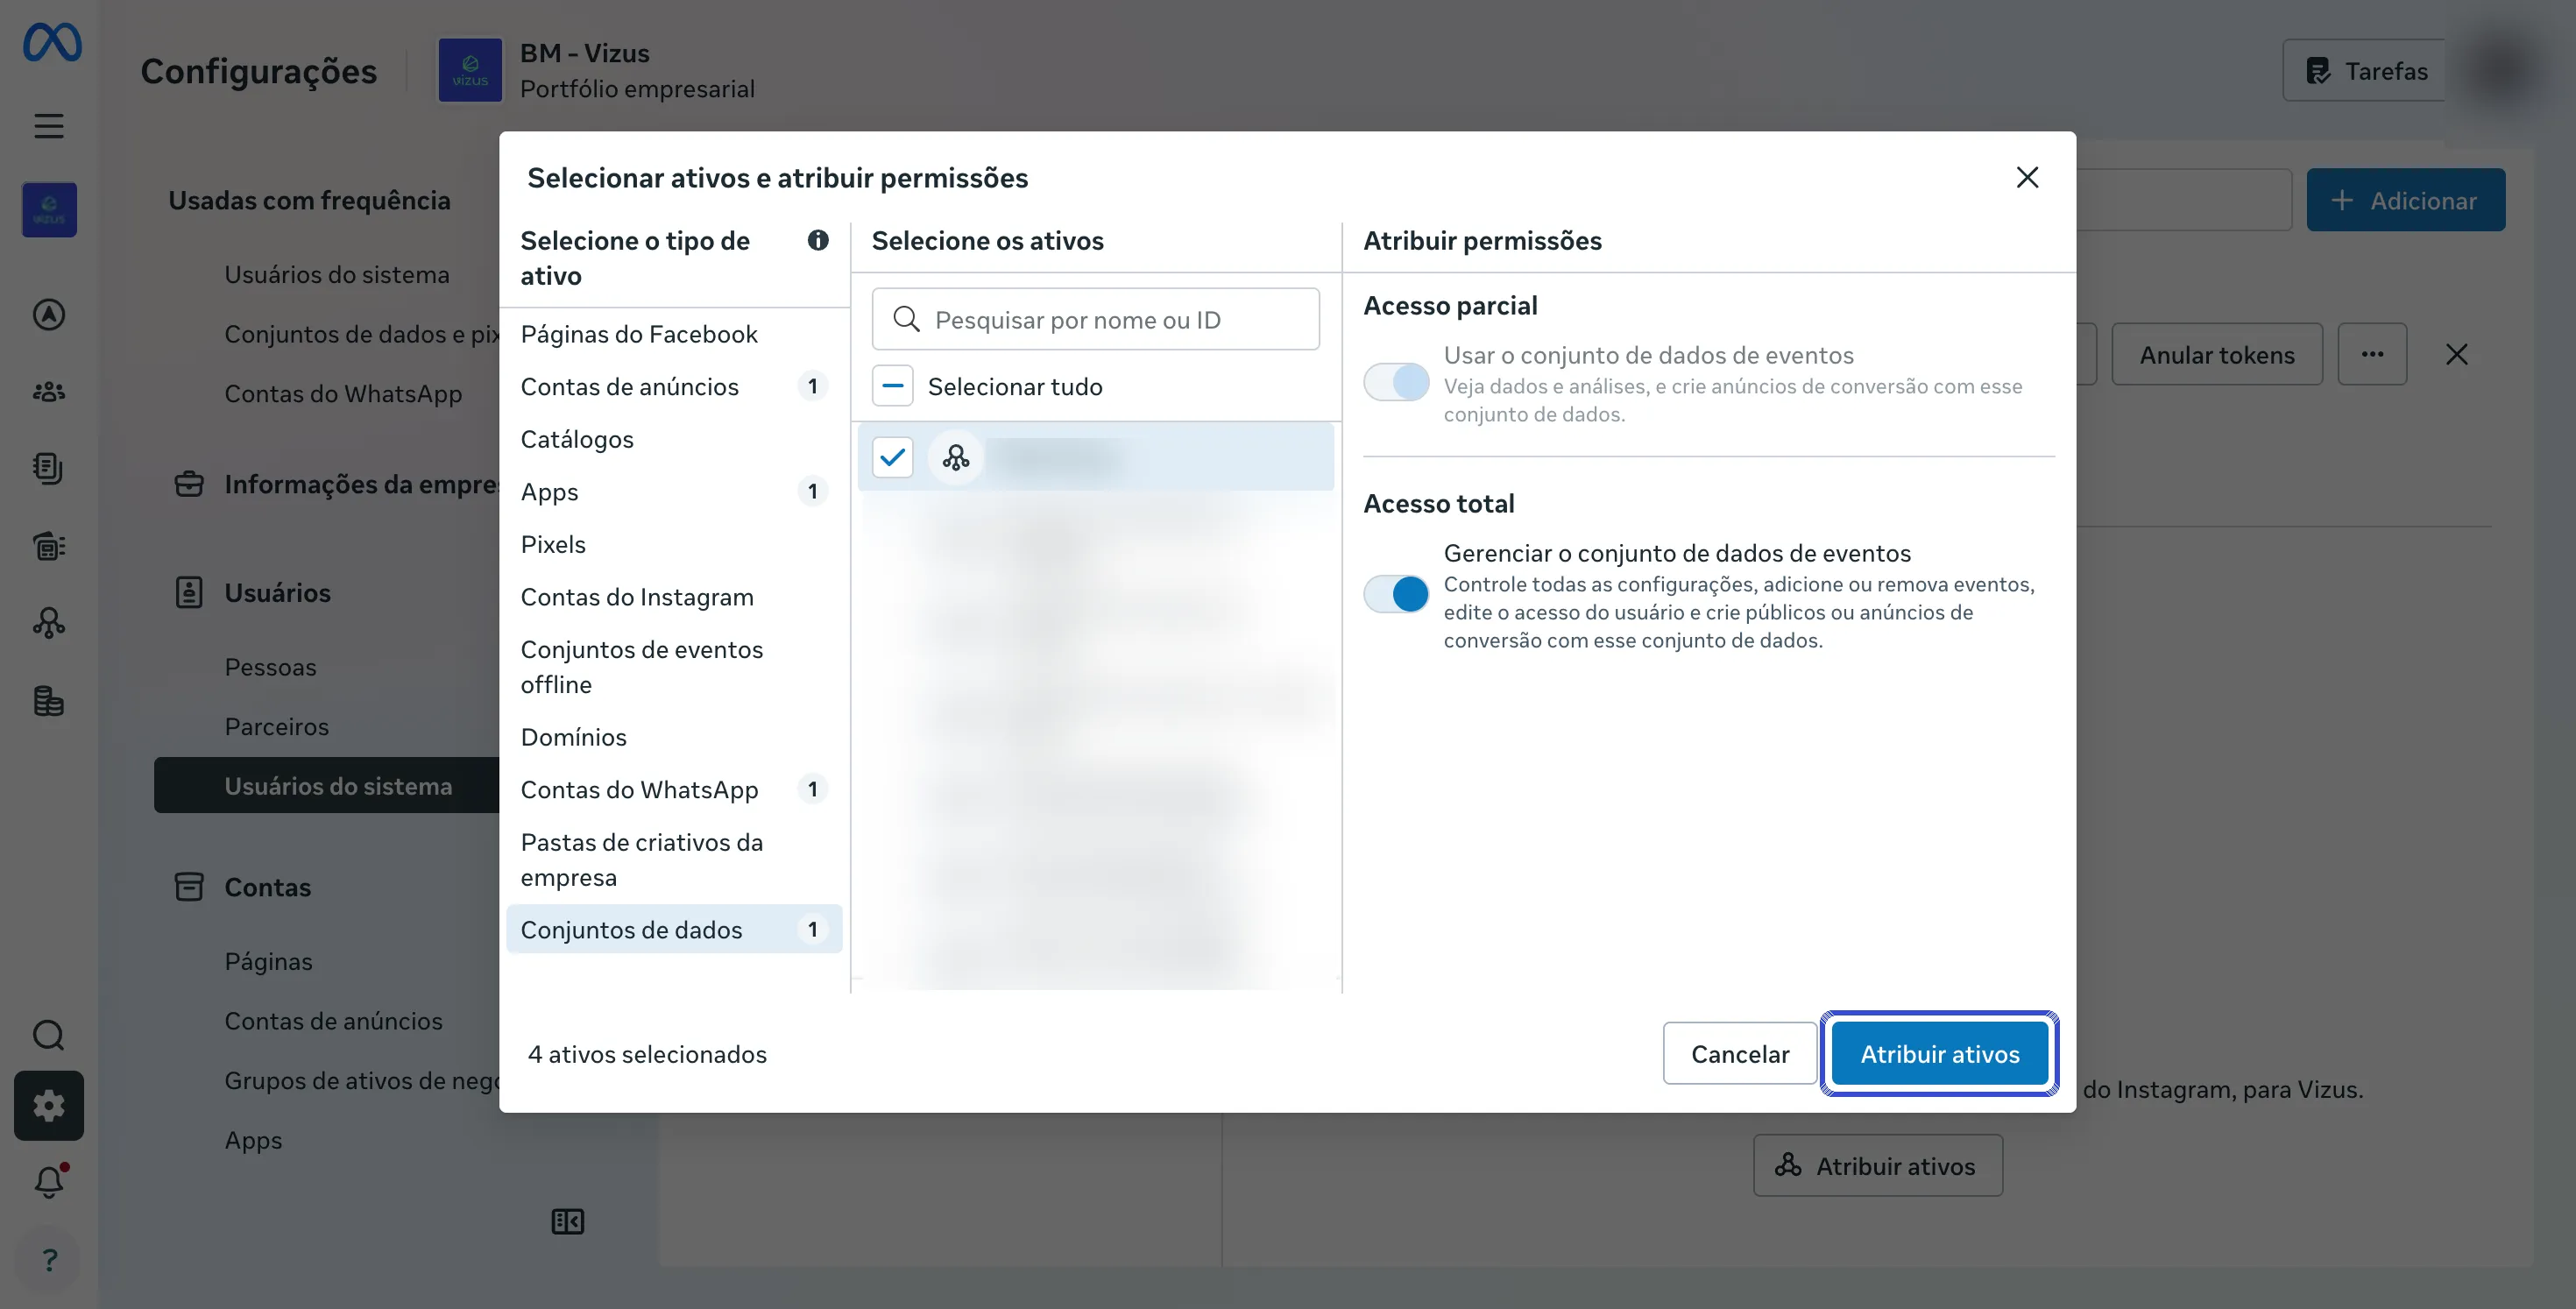Viewport: 2576px width, 1309px height.
Task: Select Pastas de criativos da empresa
Action: [x=674, y=860]
